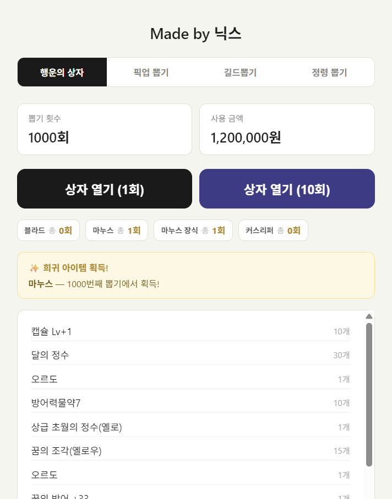
Task: Click the 블라드 total count chip
Action: 48,231
